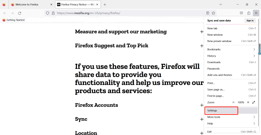
Task: Expand Firefox Suggest and Top Pick section
Action: click(202, 46)
